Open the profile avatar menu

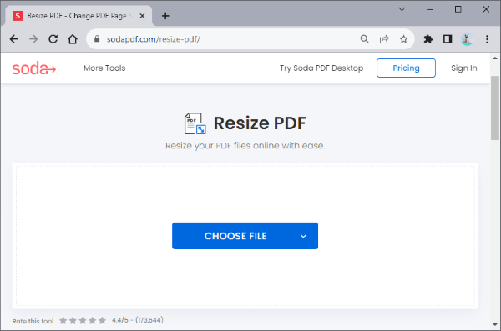click(467, 39)
